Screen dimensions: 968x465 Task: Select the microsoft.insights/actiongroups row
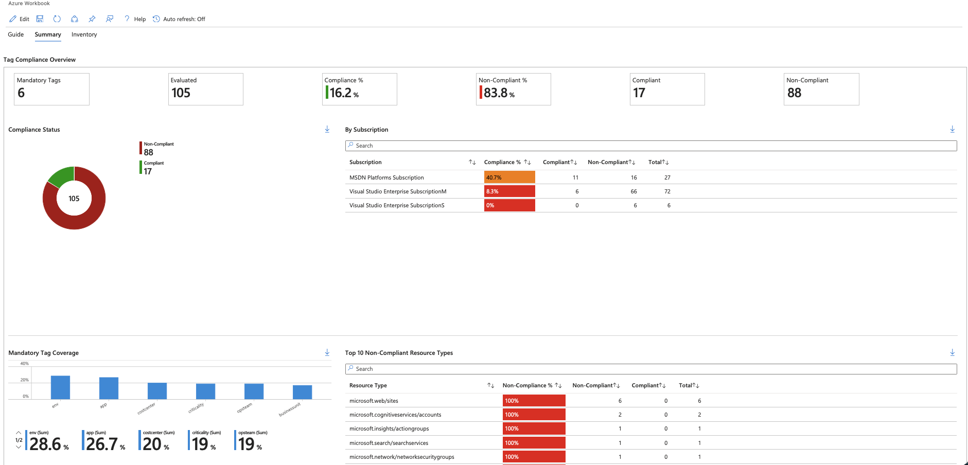click(651, 428)
